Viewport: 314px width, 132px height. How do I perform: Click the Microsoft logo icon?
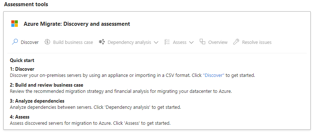(x=15, y=24)
